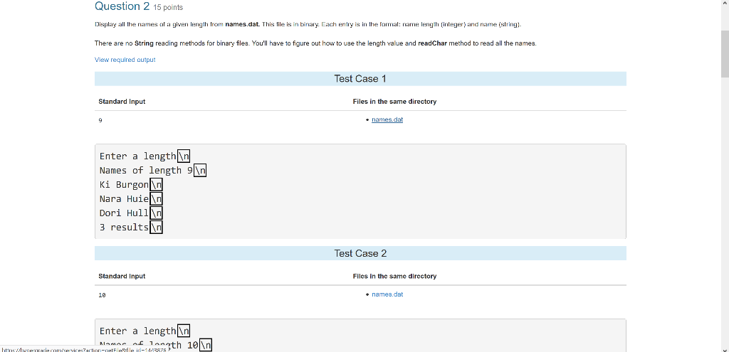The image size is (729, 352).
Task: Click Enter a length in Test Case 1 output
Action: tap(145, 156)
